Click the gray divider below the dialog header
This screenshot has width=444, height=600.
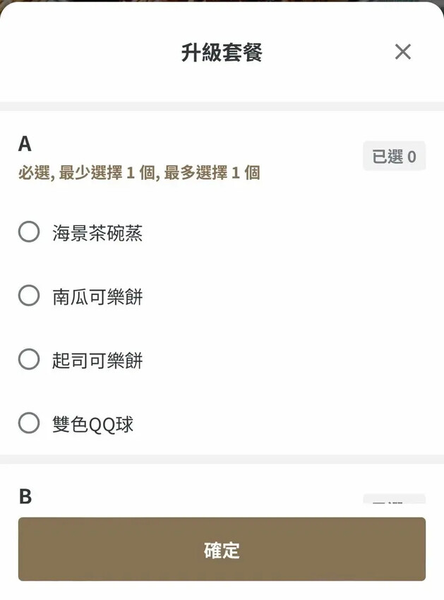click(222, 107)
